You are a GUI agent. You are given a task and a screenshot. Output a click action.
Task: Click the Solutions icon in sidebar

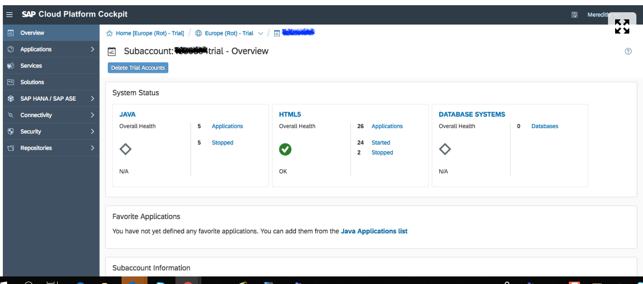pos(11,82)
